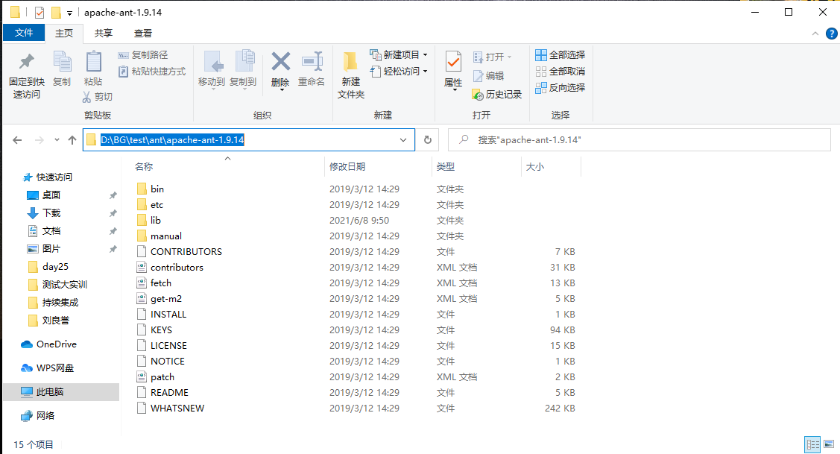Select the fetch XML file
The height and width of the screenshot is (454, 840).
154,283
